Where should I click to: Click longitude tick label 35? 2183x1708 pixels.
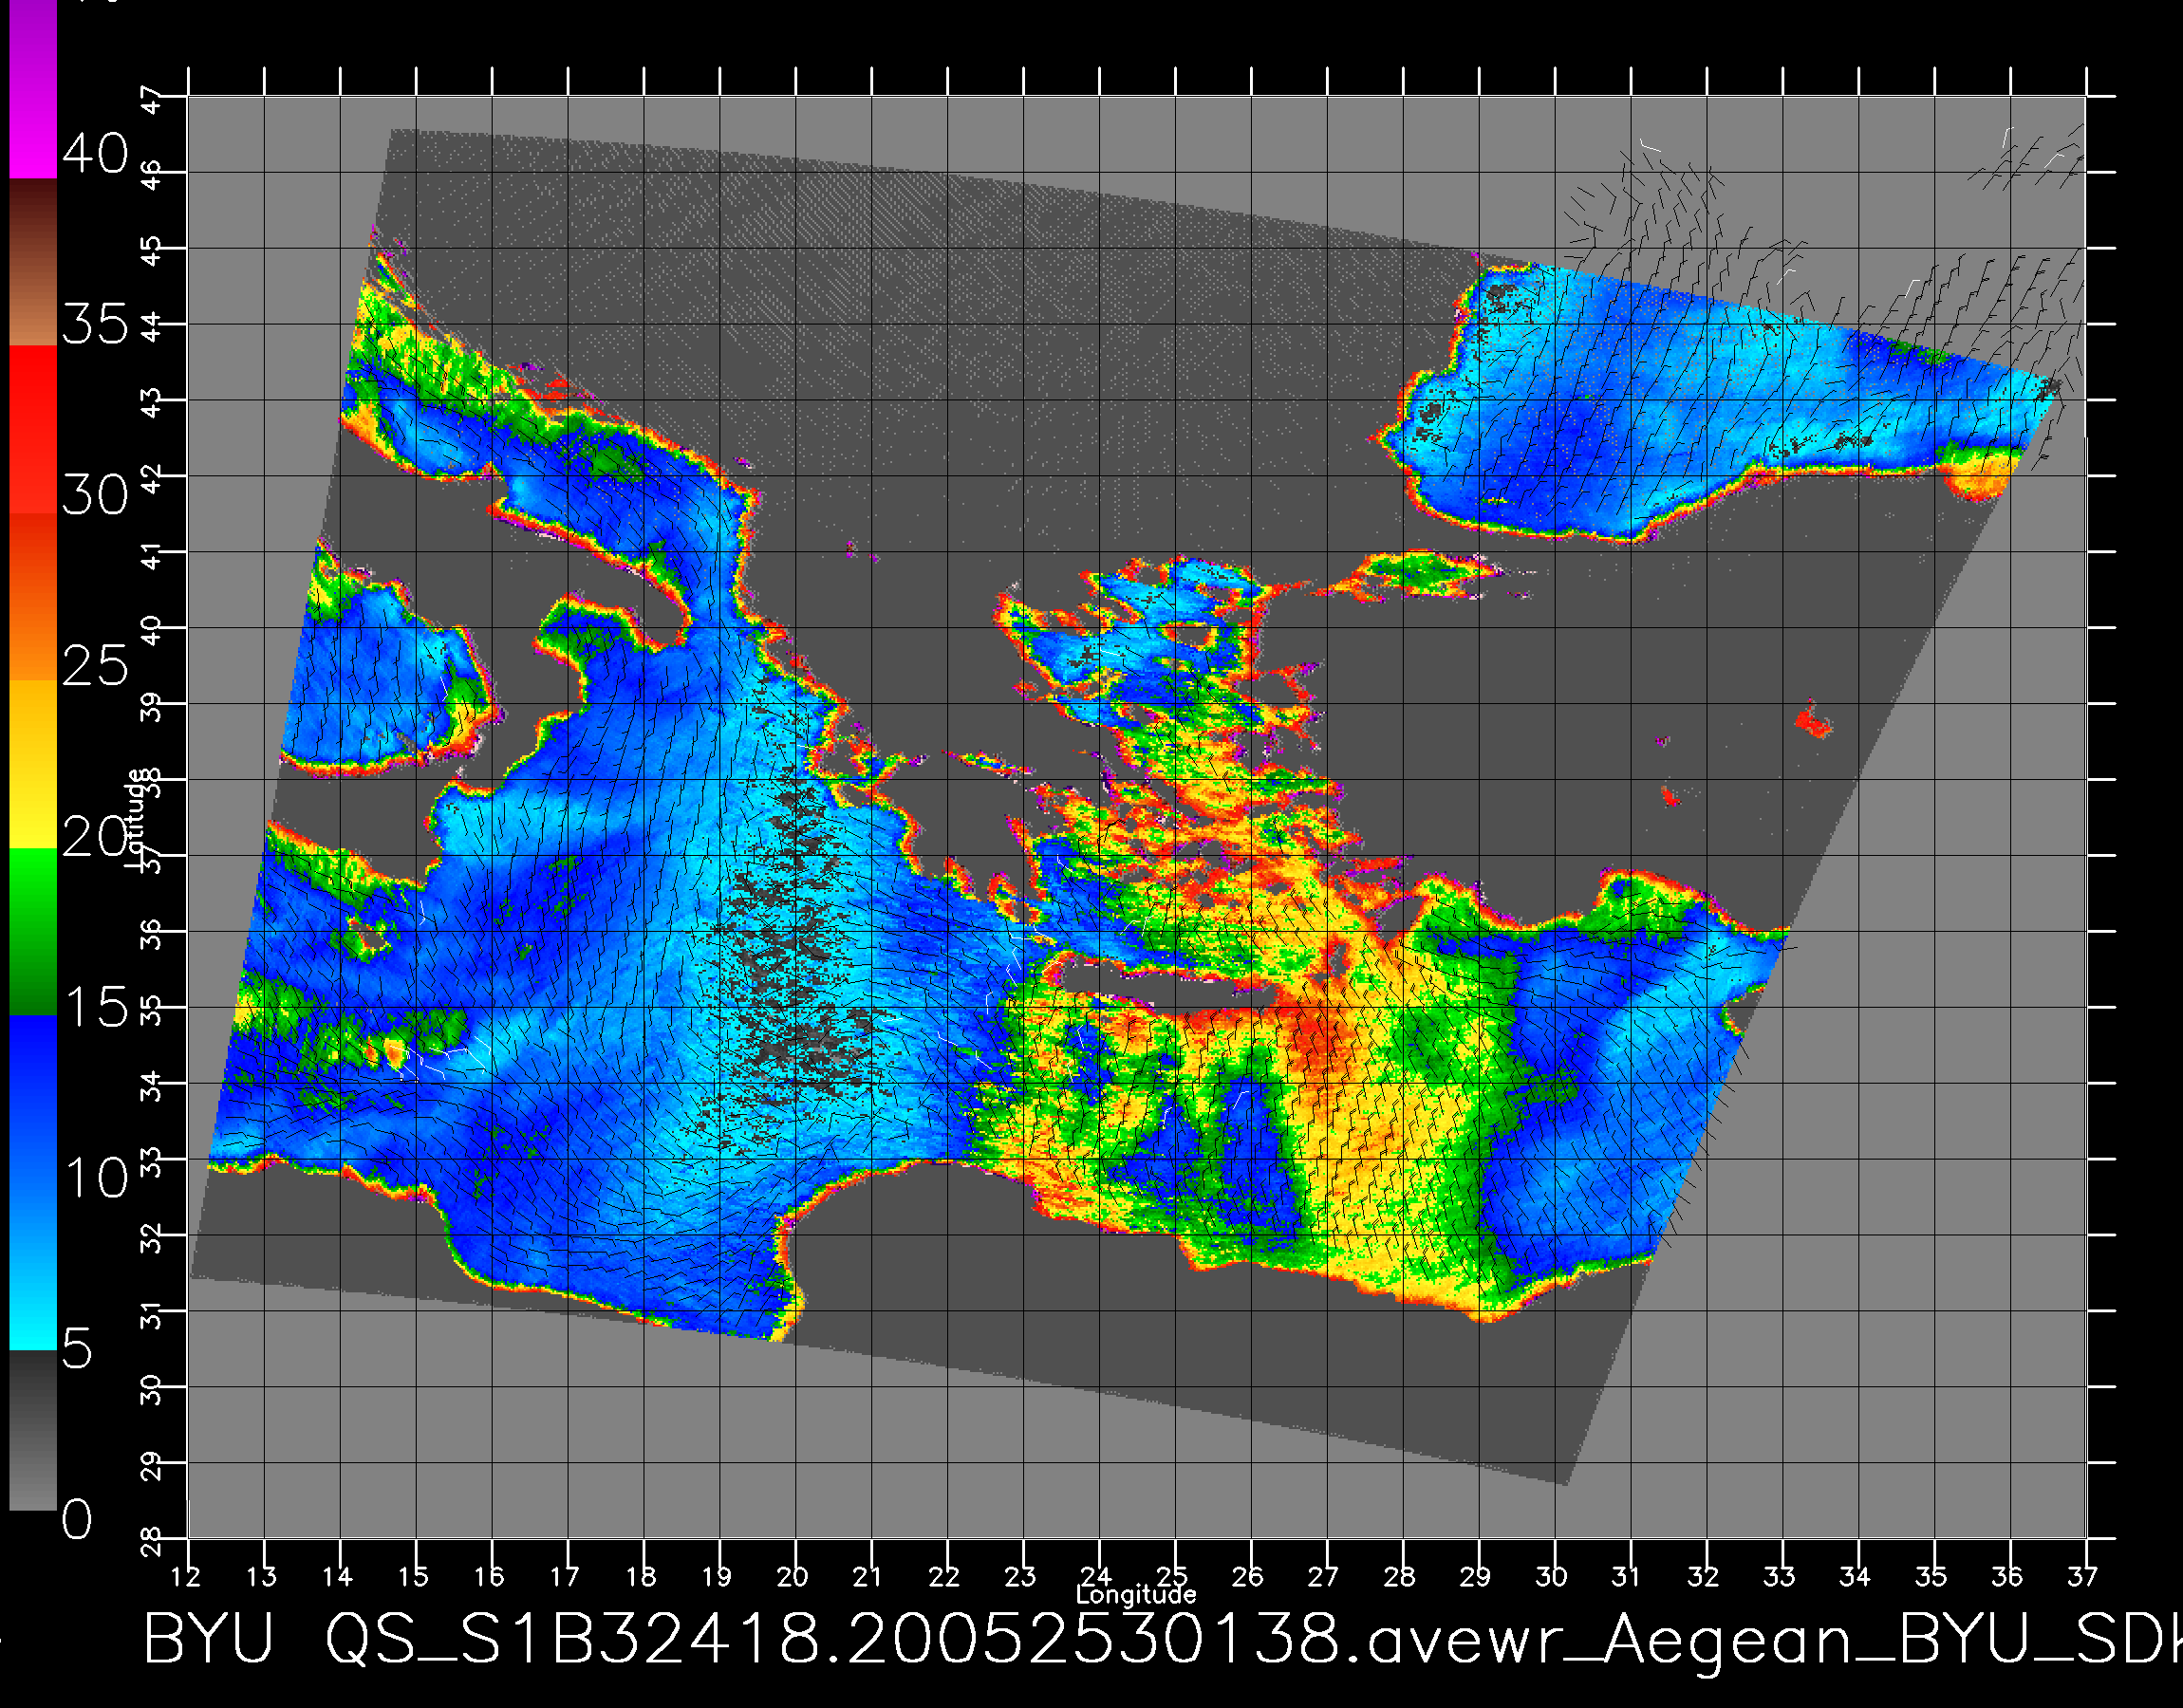[x=1931, y=1577]
